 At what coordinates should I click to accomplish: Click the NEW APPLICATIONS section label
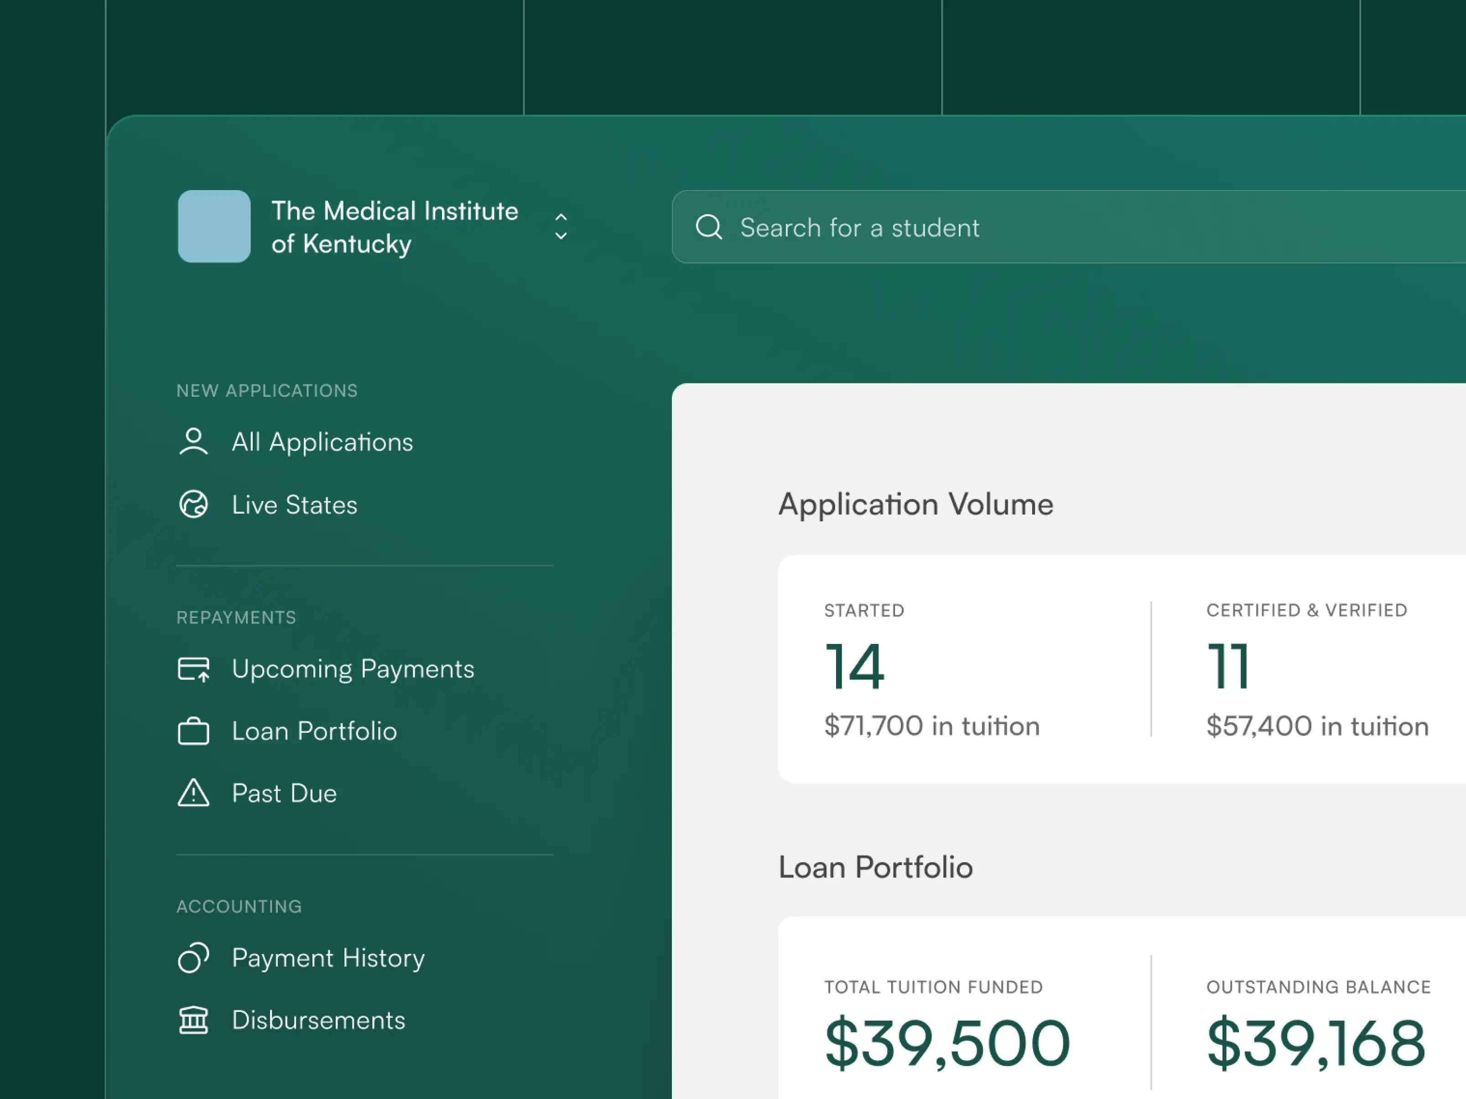(267, 391)
